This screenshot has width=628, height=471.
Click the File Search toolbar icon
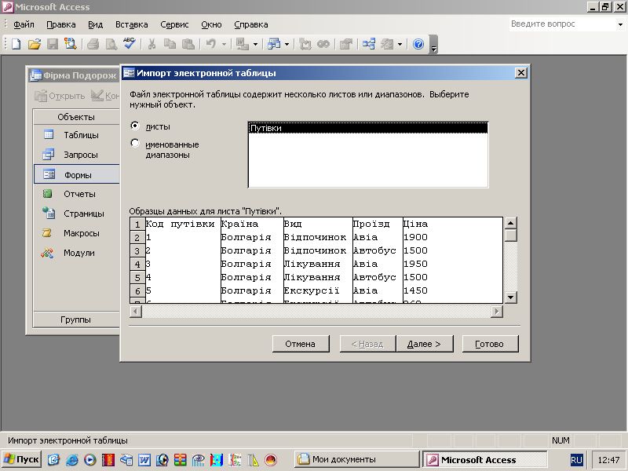coord(71,44)
